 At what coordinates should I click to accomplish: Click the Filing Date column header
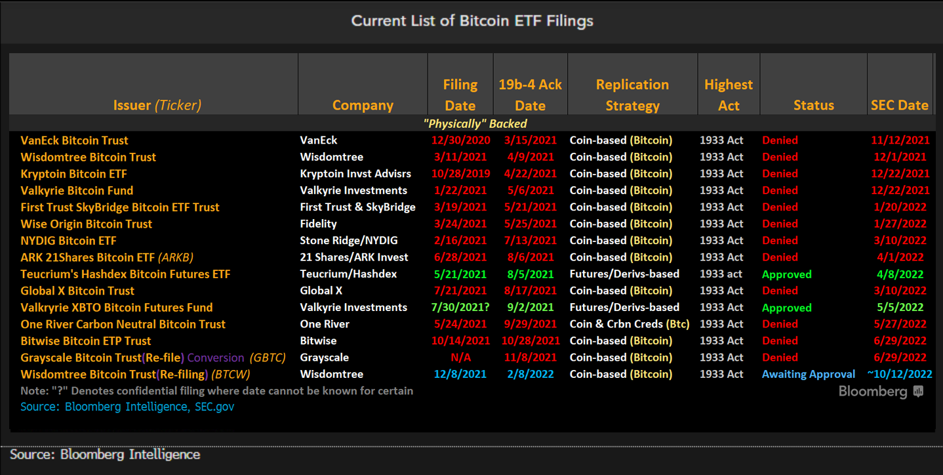coord(460,95)
